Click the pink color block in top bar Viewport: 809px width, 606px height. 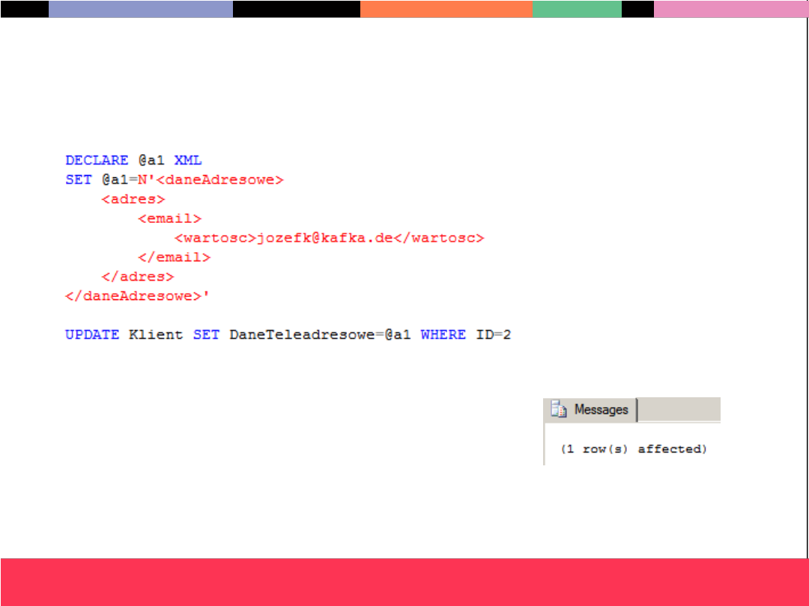[x=730, y=9]
